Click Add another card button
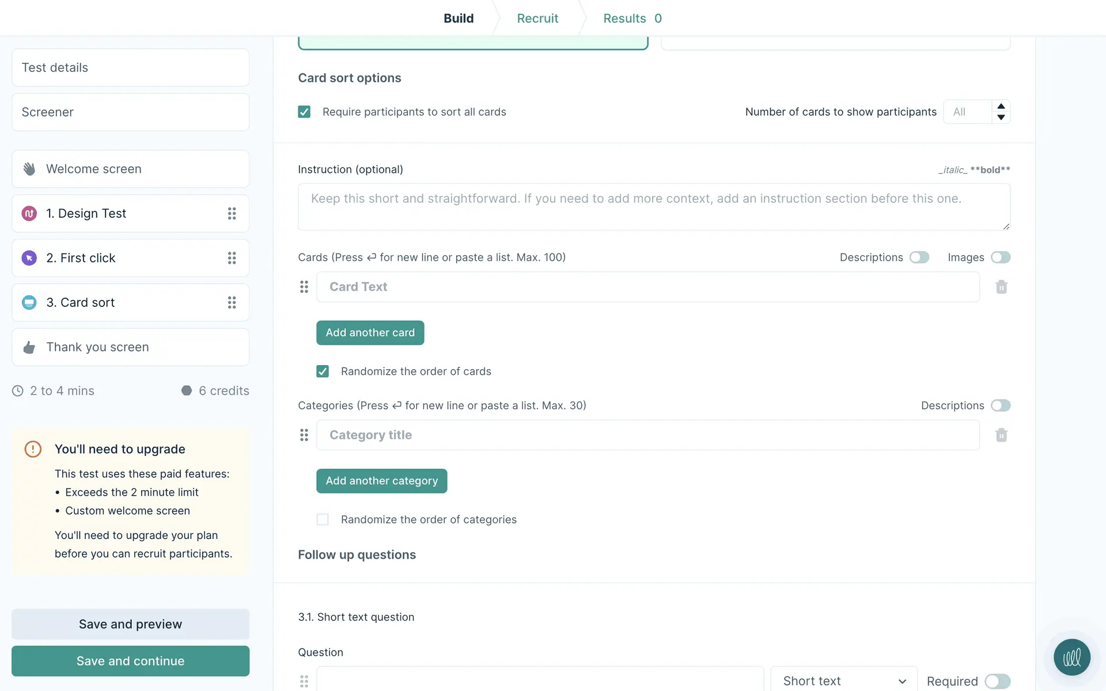1106x691 pixels. [370, 333]
